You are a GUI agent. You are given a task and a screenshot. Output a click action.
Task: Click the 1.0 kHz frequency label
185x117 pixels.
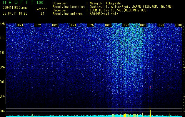pos(2,53)
